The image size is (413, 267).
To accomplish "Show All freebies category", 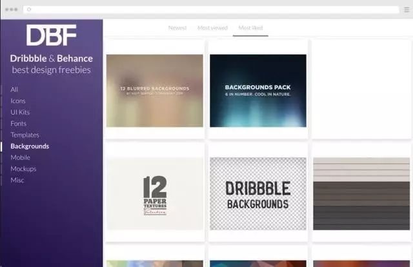I will [14, 90].
